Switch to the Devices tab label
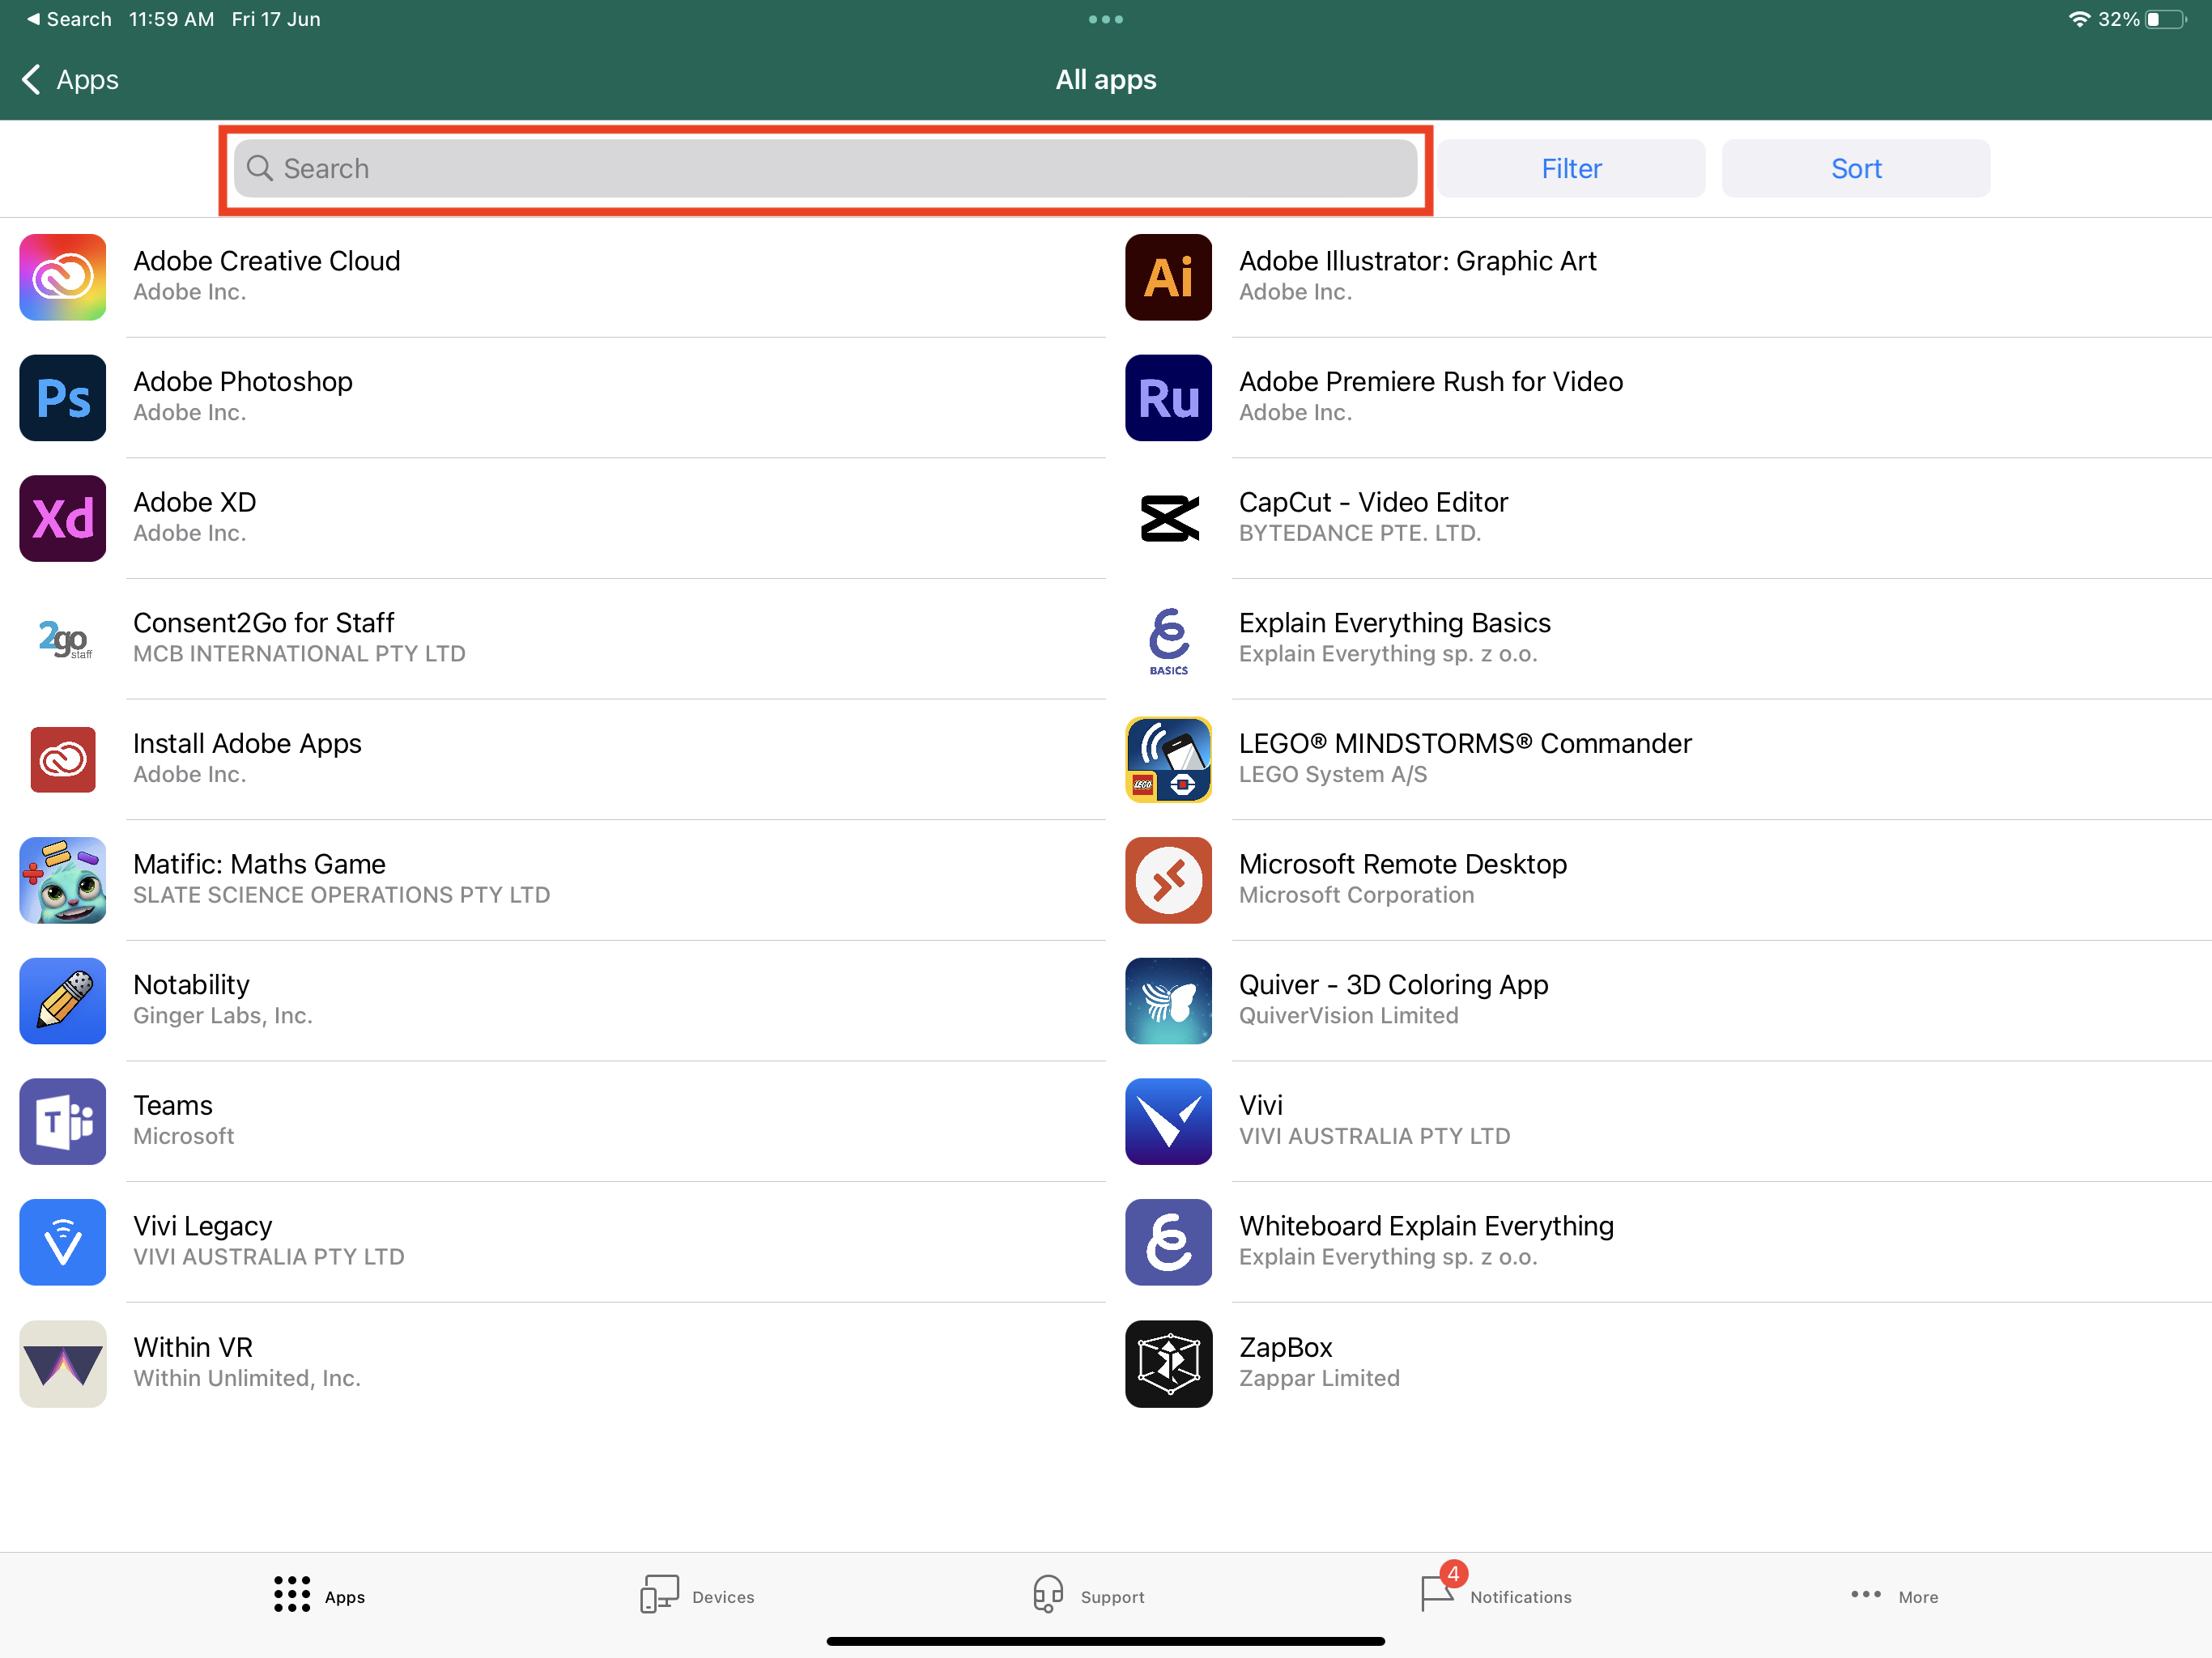Viewport: 2212px width, 1658px height. click(x=723, y=1597)
